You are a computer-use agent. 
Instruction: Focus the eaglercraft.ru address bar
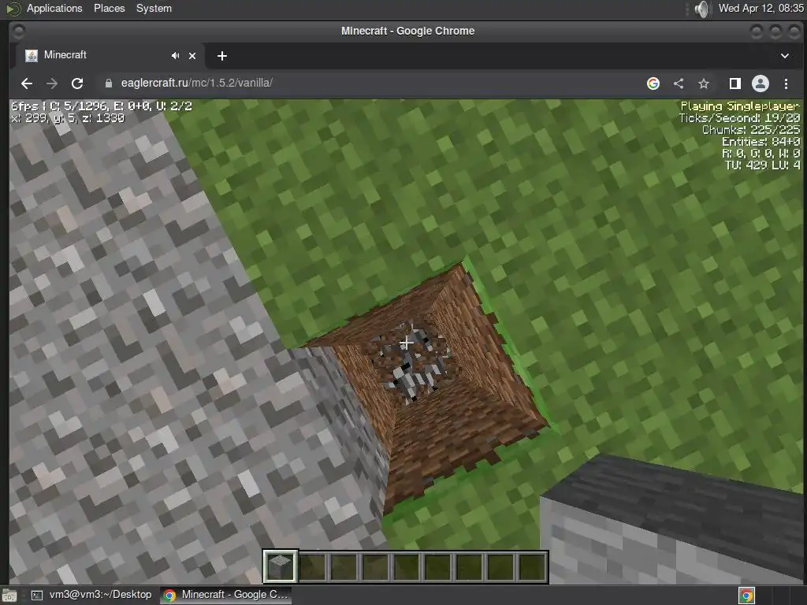(x=370, y=83)
